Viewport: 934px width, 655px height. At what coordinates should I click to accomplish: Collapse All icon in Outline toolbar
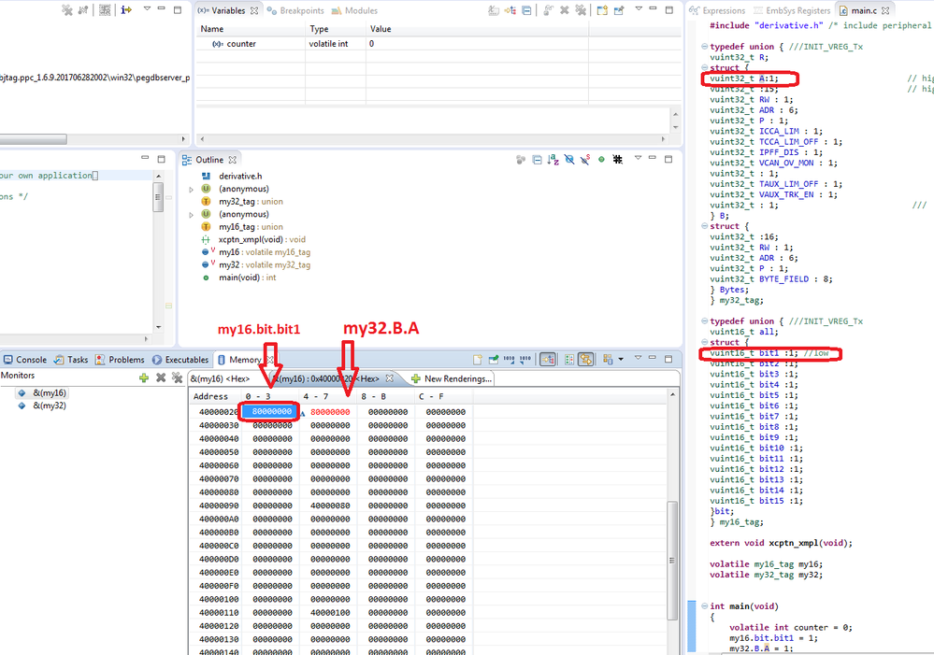pyautogui.click(x=538, y=160)
